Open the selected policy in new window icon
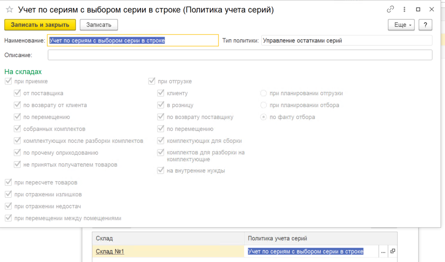Screen dimensions: 445x262 pyautogui.click(x=392, y=251)
